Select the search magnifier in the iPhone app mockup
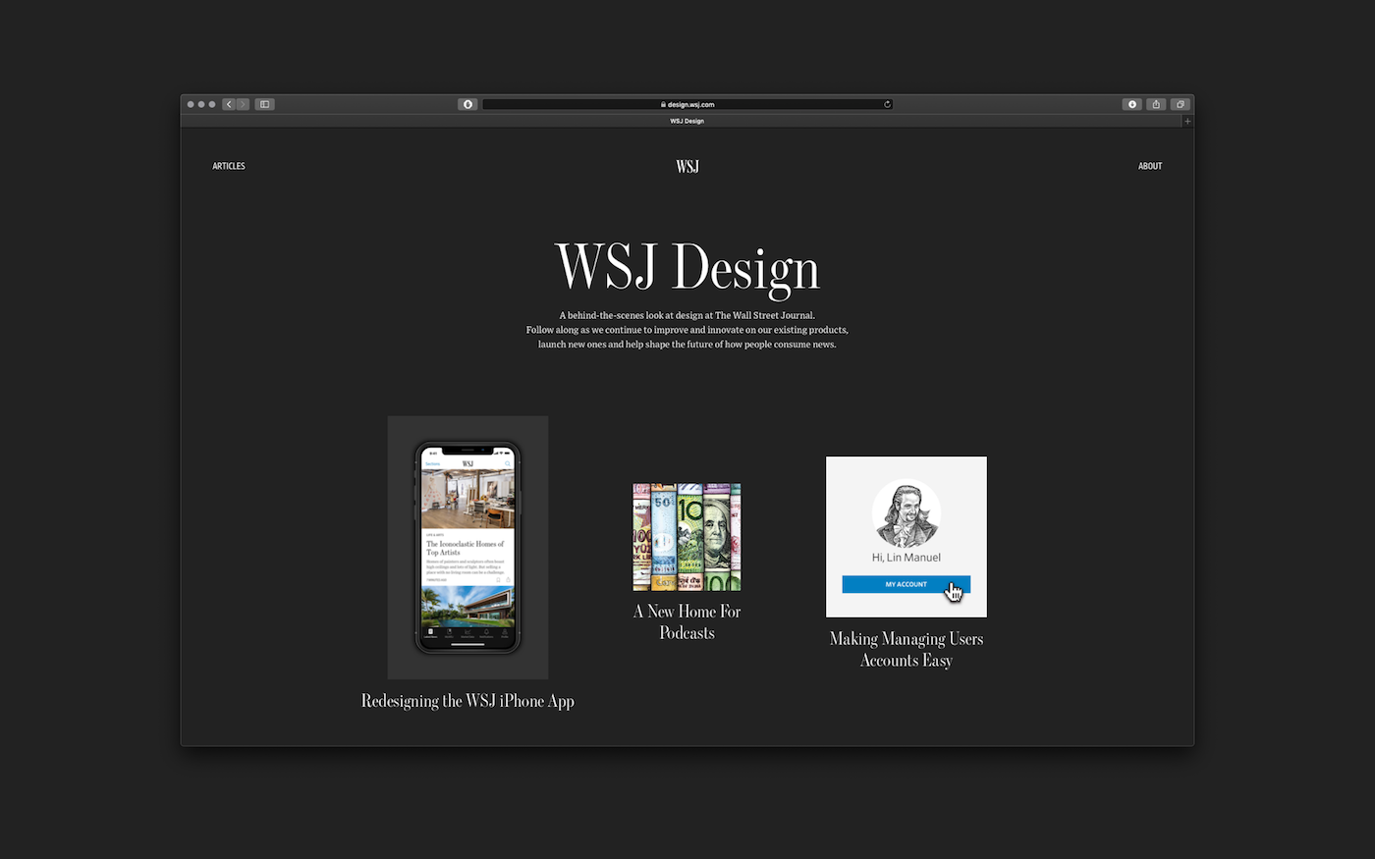Image resolution: width=1375 pixels, height=859 pixels. [508, 463]
